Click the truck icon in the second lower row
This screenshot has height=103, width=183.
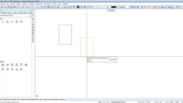pos(17,69)
